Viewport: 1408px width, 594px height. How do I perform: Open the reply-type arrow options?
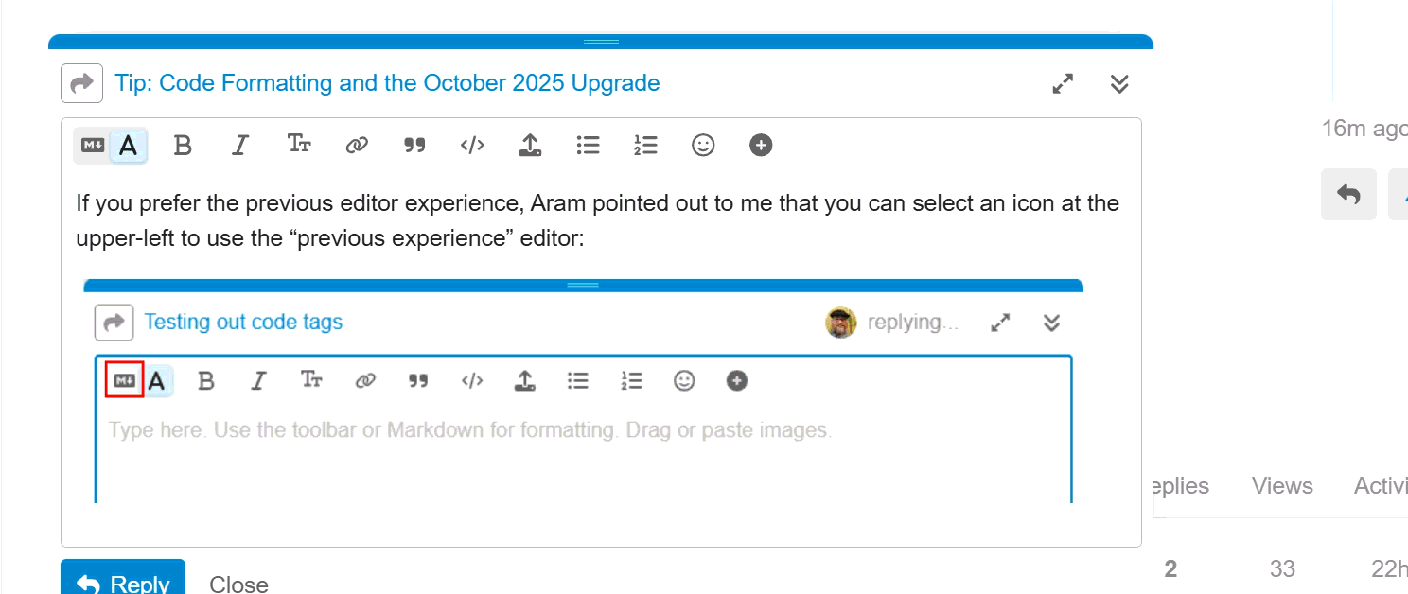(81, 83)
